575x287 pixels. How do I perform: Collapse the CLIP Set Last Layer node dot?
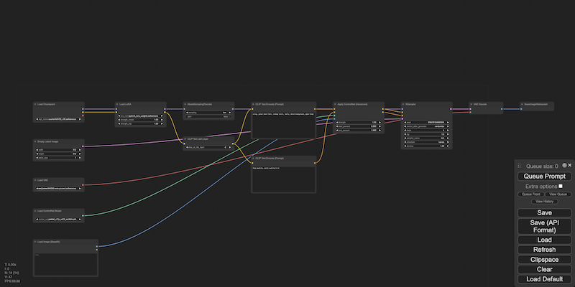[x=185, y=139]
